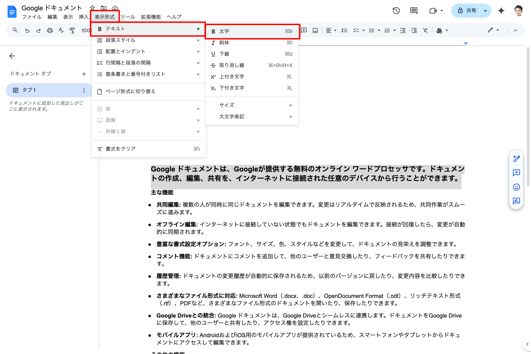Screen dimensions: 531x354
Task: Open the ヘルプ menu
Action: coord(174,17)
